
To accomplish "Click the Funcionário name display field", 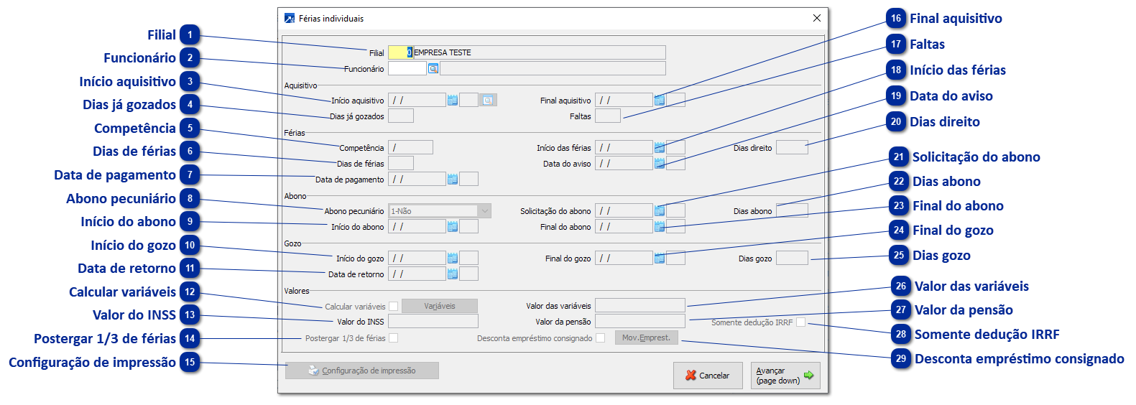I will point(553,68).
